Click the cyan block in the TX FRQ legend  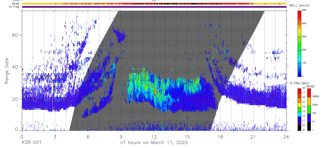coord(299,114)
